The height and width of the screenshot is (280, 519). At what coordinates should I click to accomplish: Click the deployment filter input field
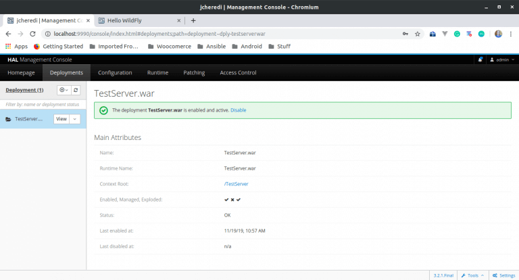point(43,105)
